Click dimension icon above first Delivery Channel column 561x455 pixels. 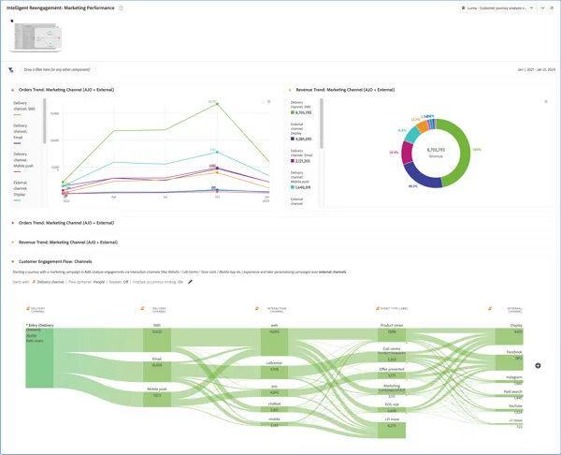(x=28, y=308)
